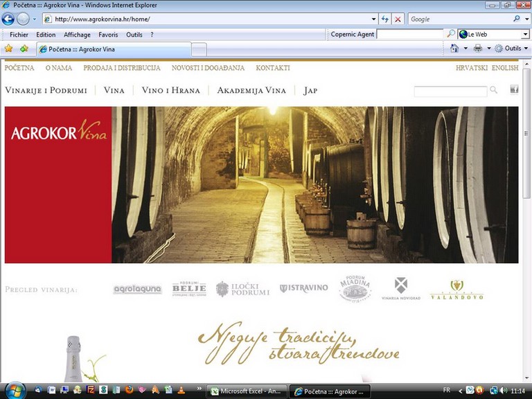
Task: Click the Add to Favorites icon
Action: (24, 48)
